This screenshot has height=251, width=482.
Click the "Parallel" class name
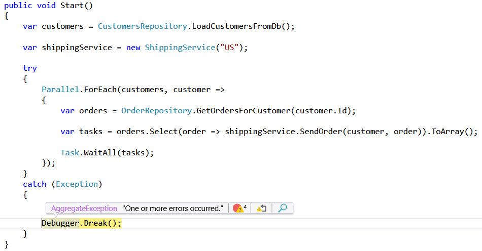coord(60,90)
